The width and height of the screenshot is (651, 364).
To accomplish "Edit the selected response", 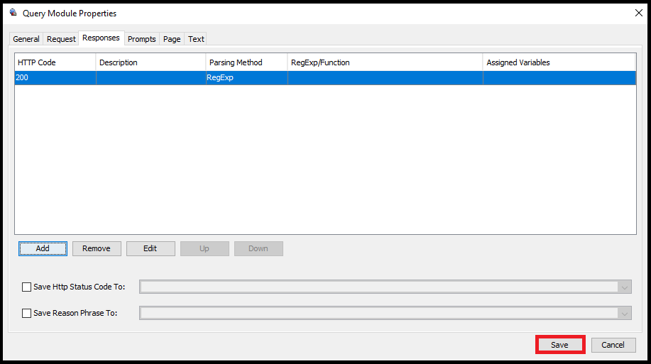I will 151,248.
